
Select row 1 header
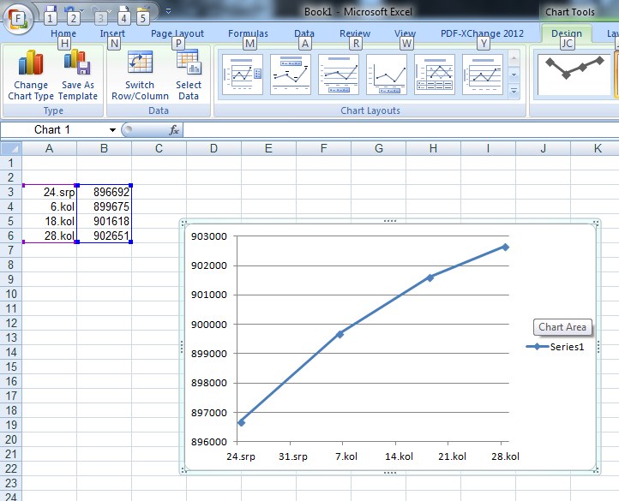(x=10, y=163)
